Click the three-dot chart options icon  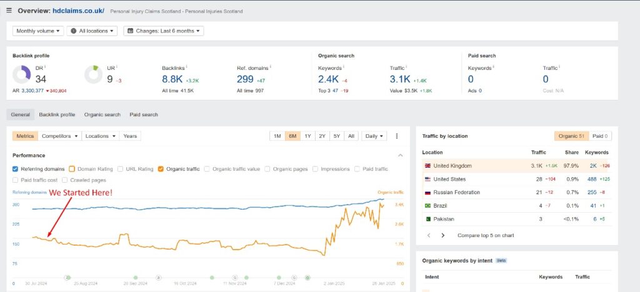coord(396,136)
